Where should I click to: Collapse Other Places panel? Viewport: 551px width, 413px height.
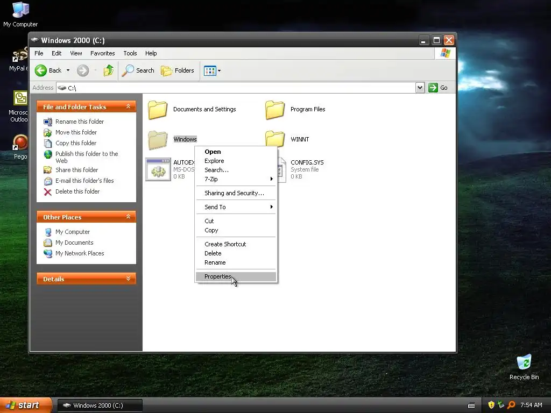point(128,217)
